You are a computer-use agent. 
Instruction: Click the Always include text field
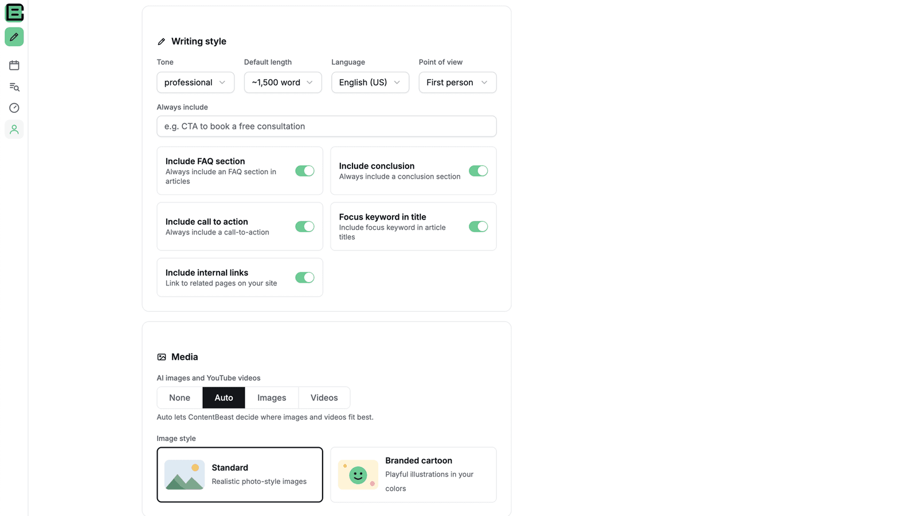(327, 126)
